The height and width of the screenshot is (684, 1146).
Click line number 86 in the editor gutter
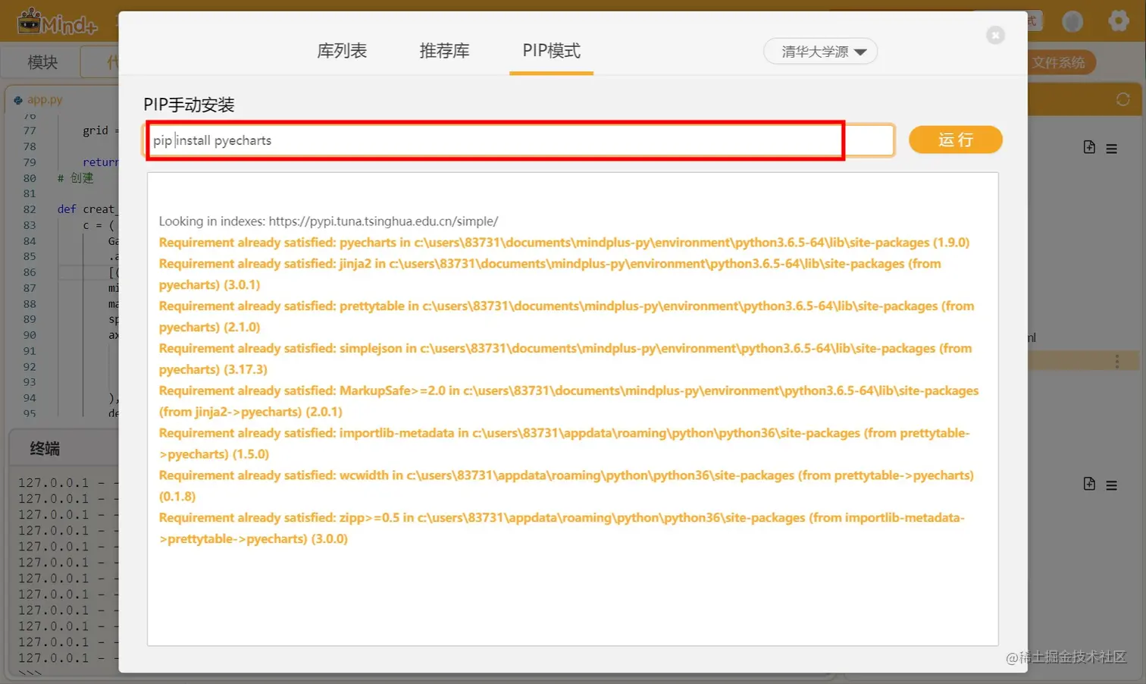(30, 272)
